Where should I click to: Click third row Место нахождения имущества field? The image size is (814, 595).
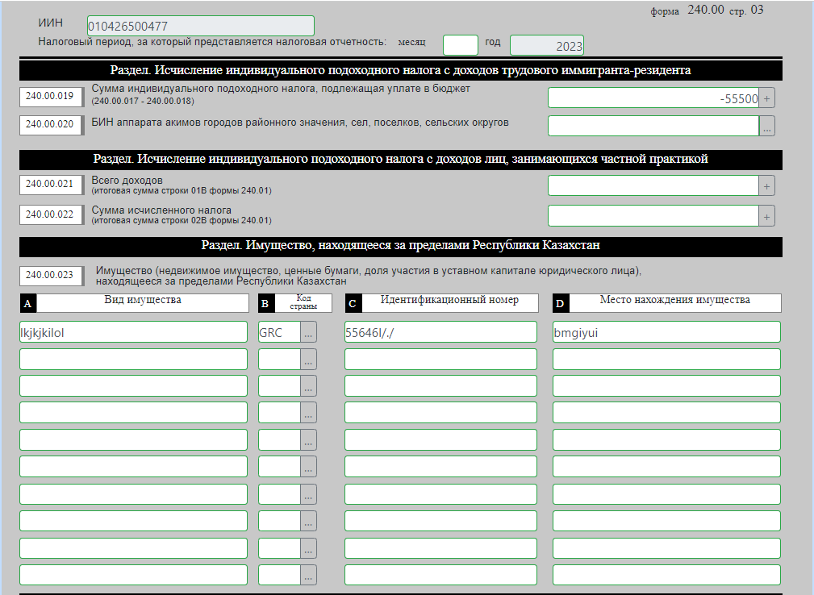pyautogui.click(x=666, y=386)
